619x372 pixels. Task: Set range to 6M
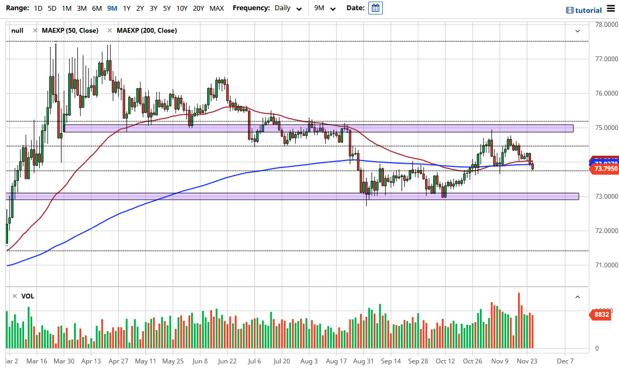(x=97, y=8)
